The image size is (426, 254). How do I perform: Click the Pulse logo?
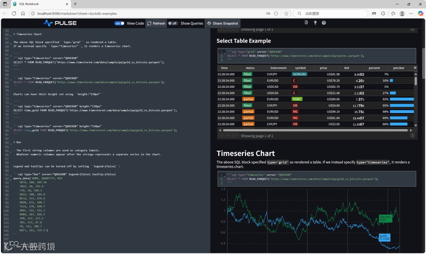point(60,23)
